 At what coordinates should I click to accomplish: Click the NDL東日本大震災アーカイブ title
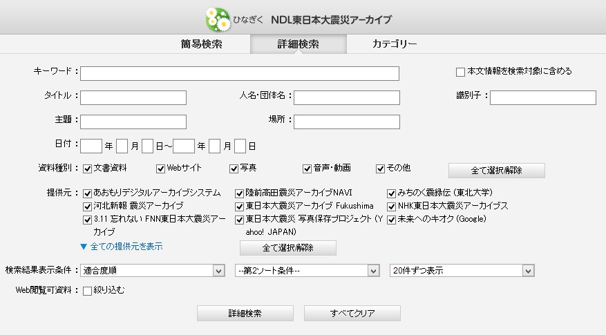tap(332, 20)
